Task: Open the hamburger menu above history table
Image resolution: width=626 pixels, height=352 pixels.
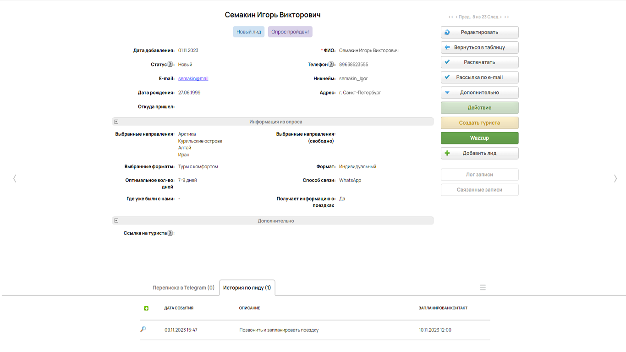Action: (483, 287)
